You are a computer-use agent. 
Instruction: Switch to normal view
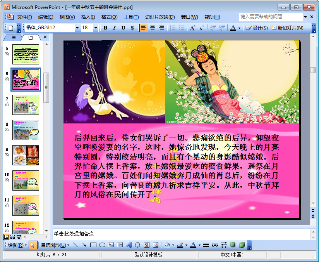[x=7, y=237]
